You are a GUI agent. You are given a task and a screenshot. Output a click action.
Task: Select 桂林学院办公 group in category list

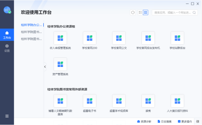tap(31, 25)
